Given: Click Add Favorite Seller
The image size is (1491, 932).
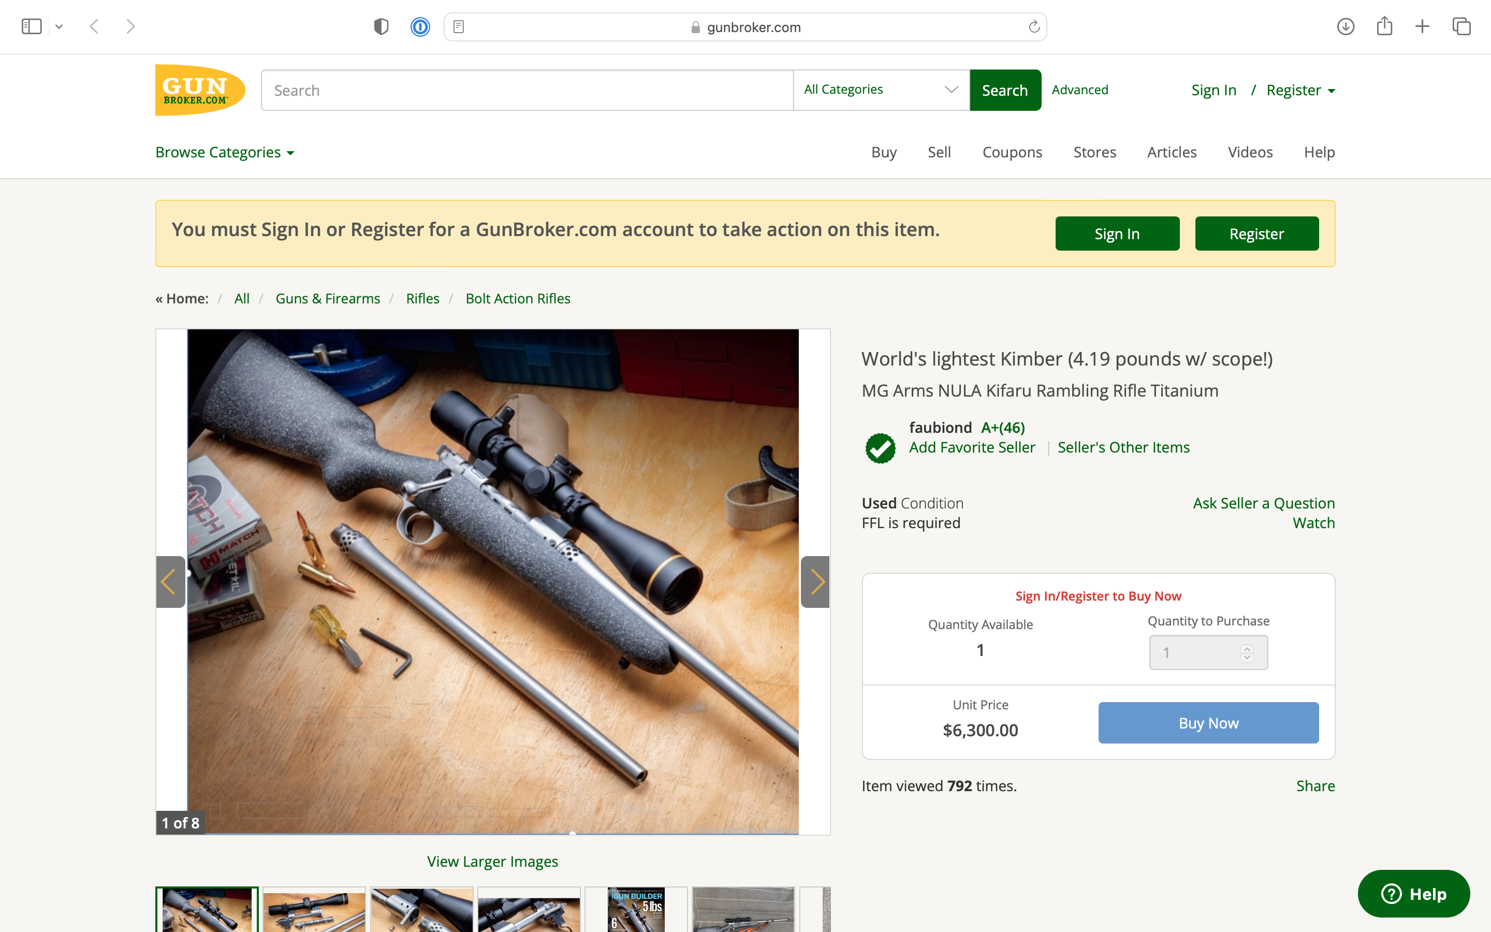Looking at the screenshot, I should (x=972, y=447).
